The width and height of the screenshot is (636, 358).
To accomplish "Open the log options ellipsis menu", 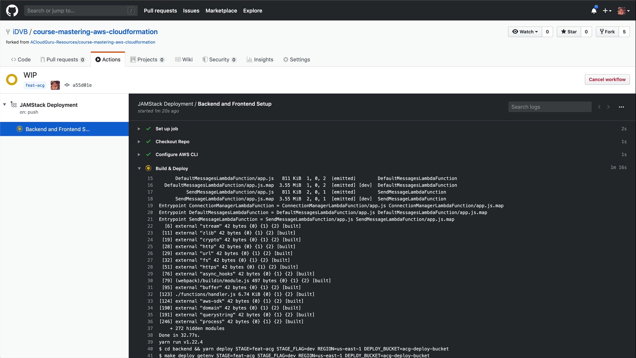I will click(x=621, y=107).
